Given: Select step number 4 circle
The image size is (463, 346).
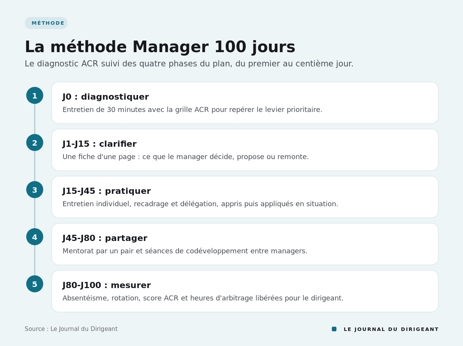Looking at the screenshot, I should [x=35, y=237].
